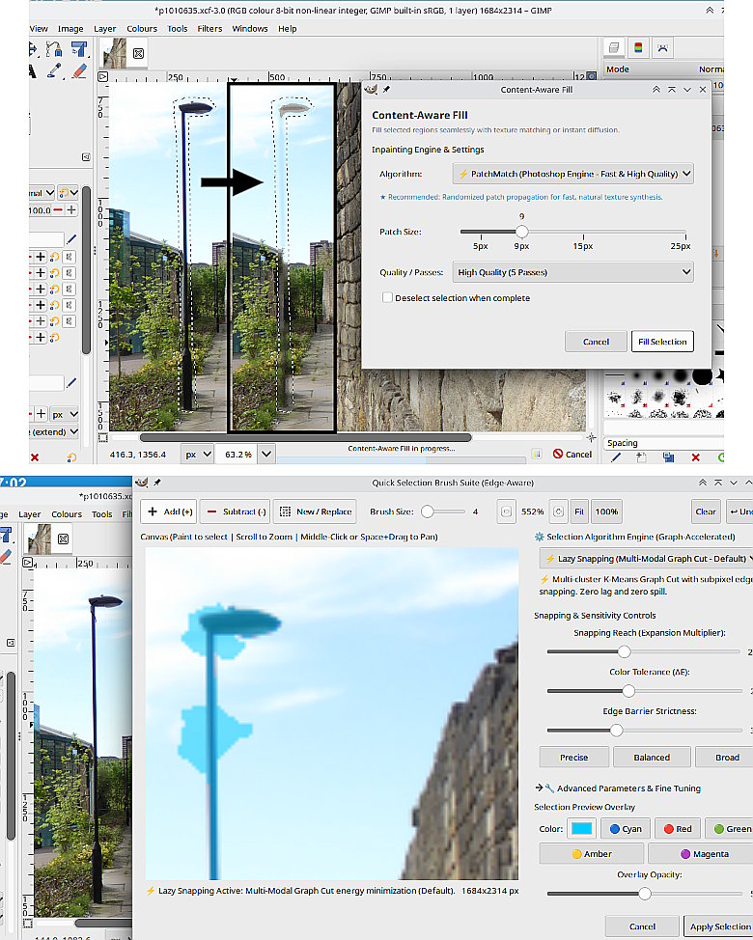This screenshot has width=753, height=940.
Task: Open Colours menu in the lower GIMP window
Action: pyautogui.click(x=67, y=514)
